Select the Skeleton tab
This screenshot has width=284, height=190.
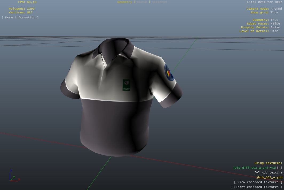[x=159, y=2]
